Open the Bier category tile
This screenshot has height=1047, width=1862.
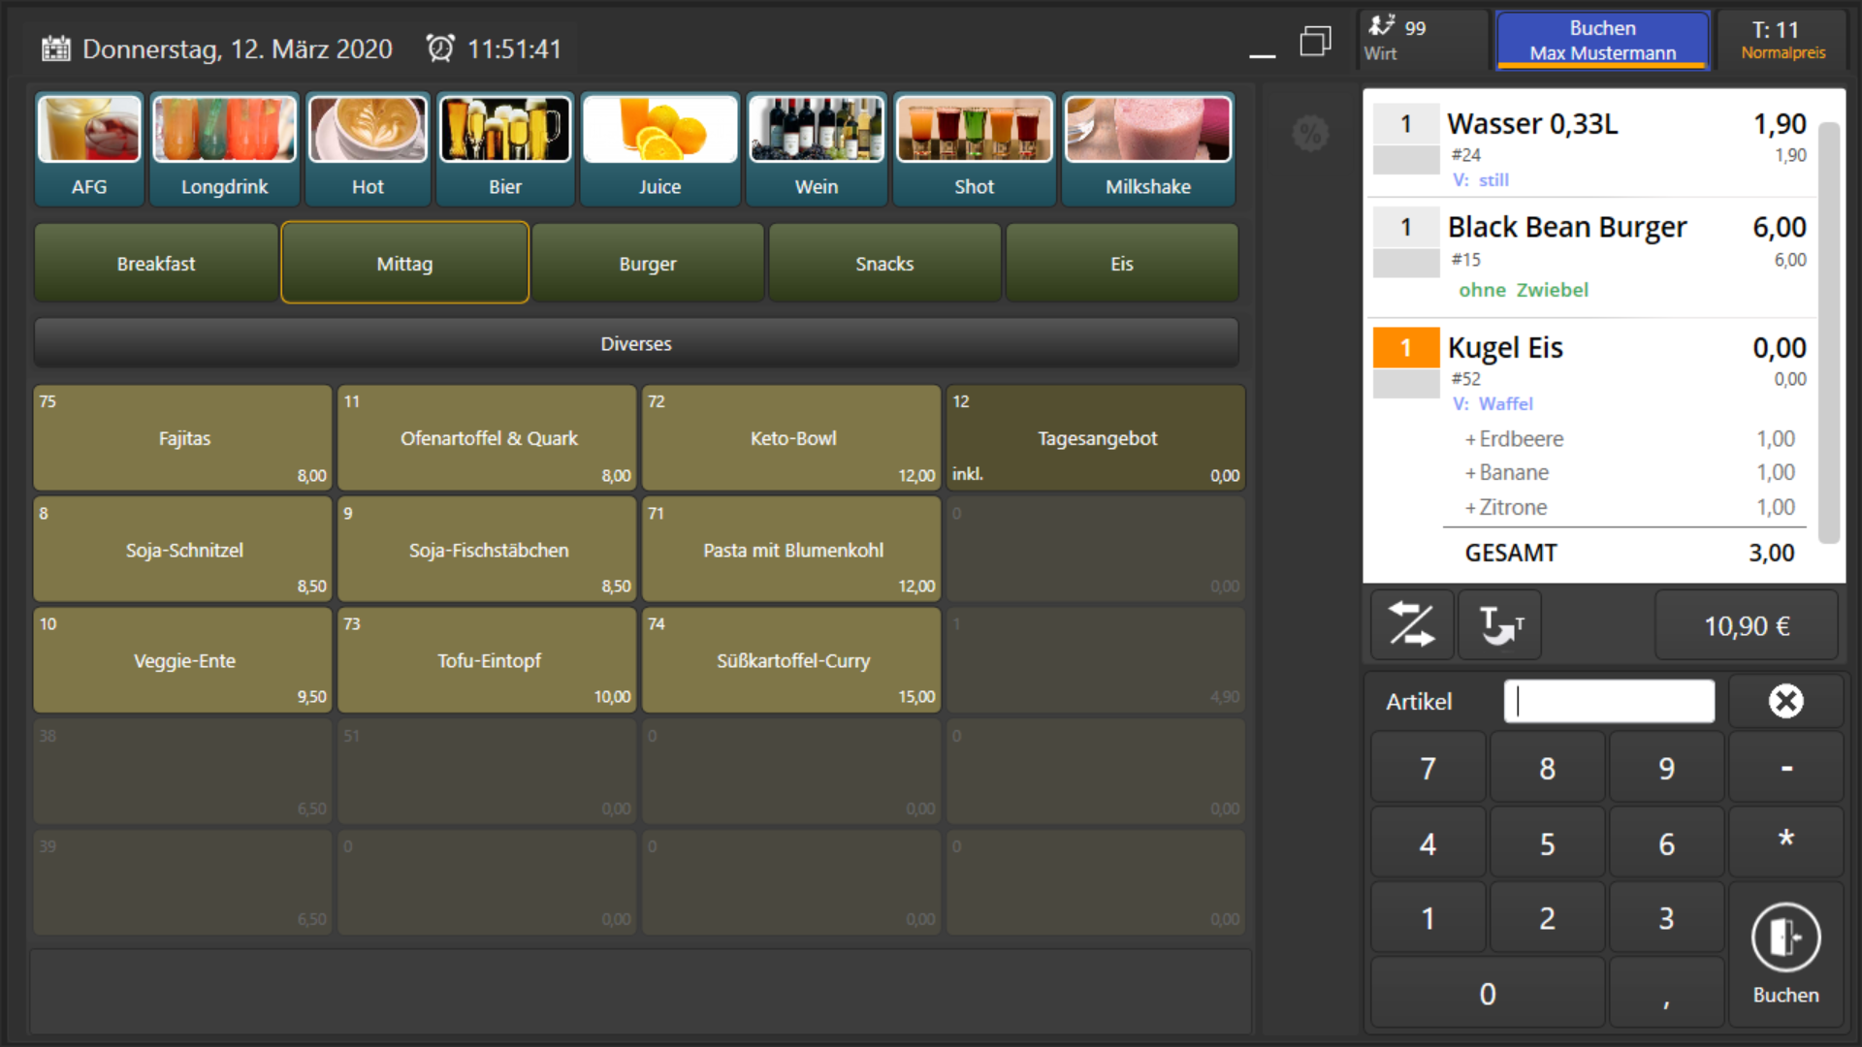[504, 149]
